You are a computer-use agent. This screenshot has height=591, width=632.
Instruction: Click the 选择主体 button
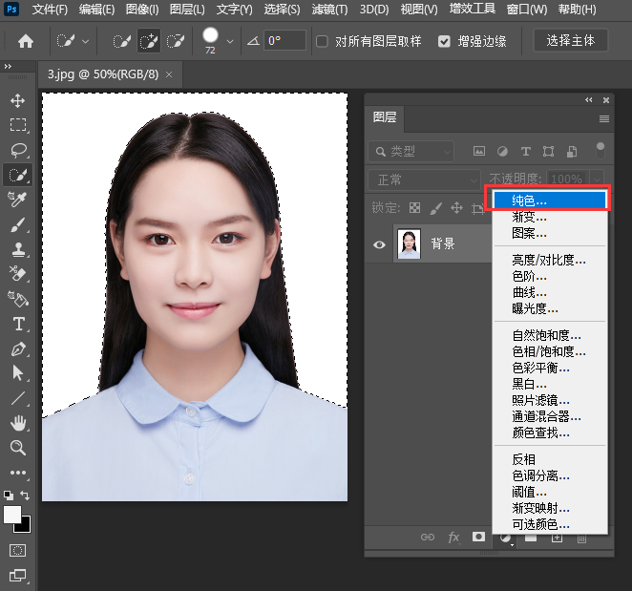(x=570, y=41)
